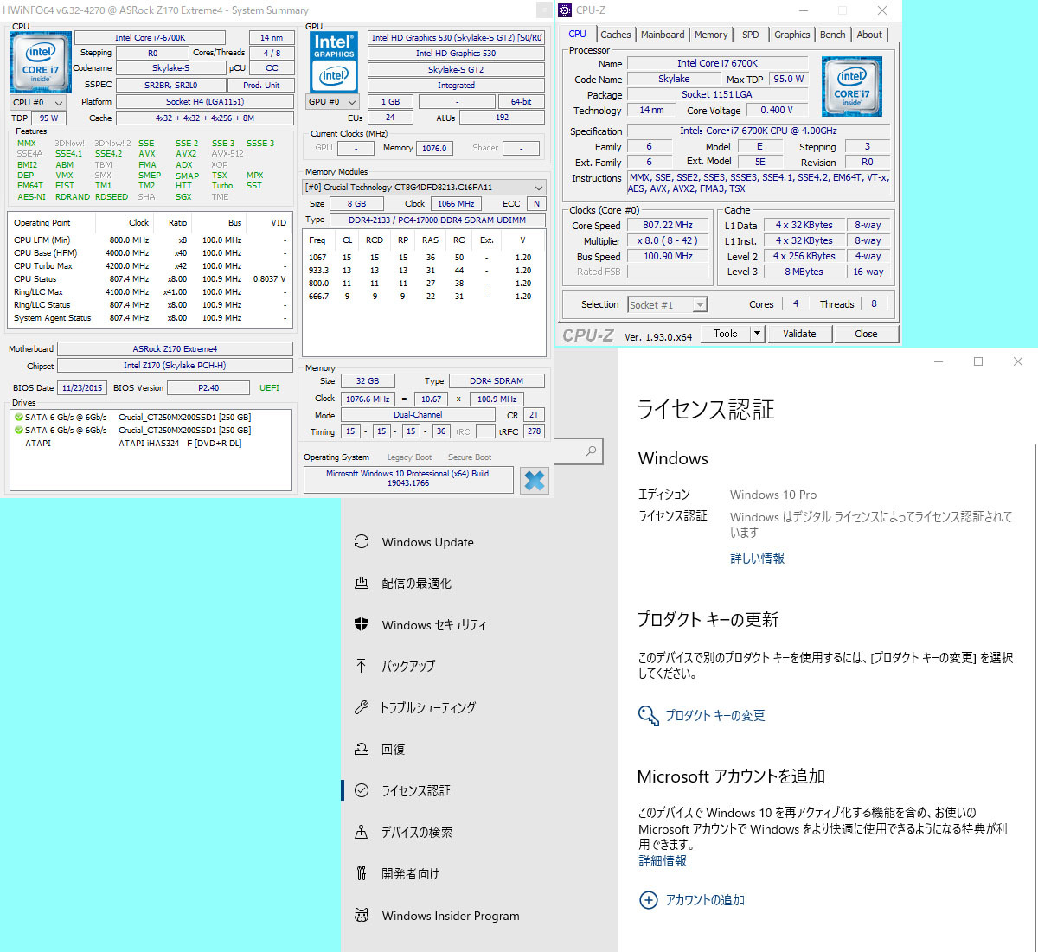
Task: Select ライセンス認証 in Settings sidebar
Action: click(479, 790)
